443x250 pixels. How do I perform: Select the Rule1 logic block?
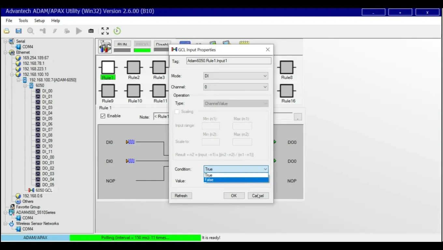click(108, 68)
